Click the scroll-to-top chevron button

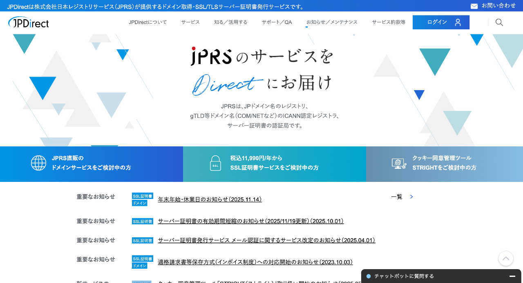point(505,259)
